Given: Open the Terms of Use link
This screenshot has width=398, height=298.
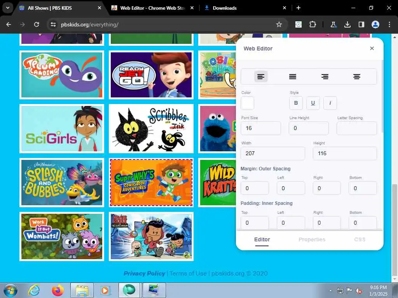Looking at the screenshot, I should point(188,274).
